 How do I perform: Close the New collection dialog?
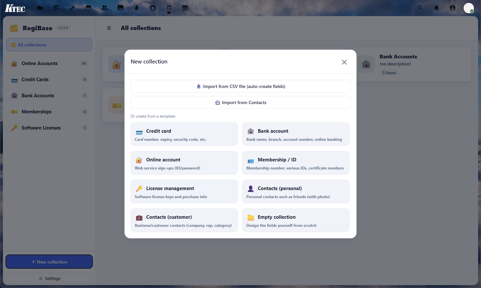pyautogui.click(x=344, y=62)
